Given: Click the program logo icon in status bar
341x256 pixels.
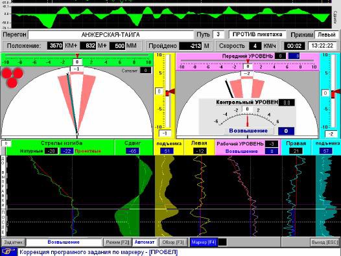Looking at the screenshot, I should click(8, 252).
